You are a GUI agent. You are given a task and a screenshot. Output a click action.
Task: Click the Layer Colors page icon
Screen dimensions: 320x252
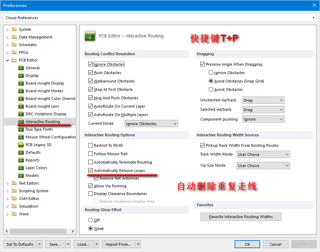click(21, 168)
